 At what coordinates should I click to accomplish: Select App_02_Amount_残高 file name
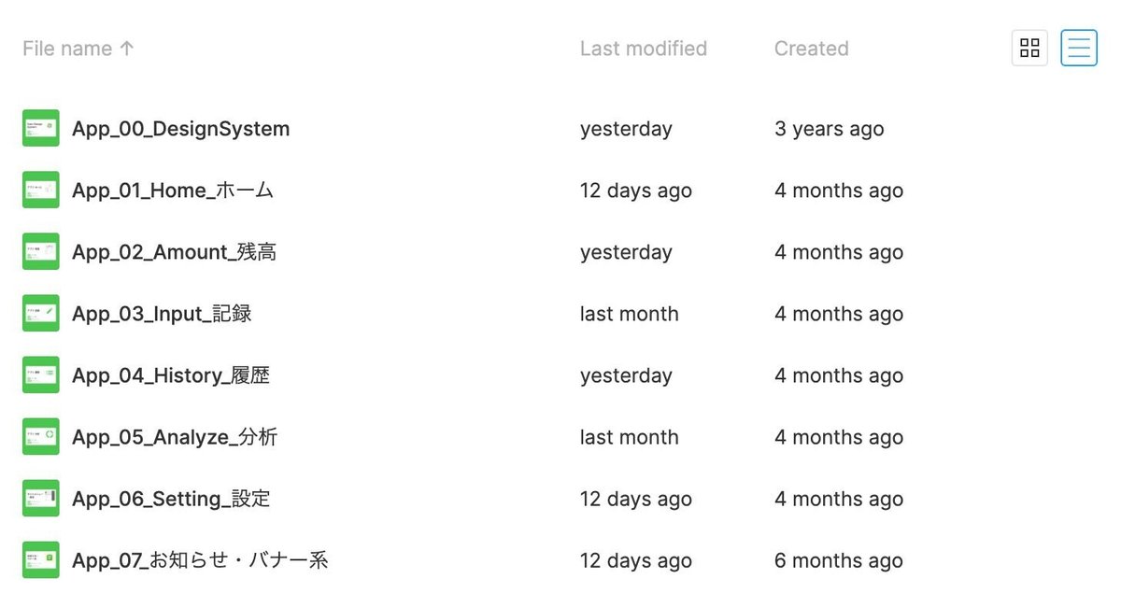pyautogui.click(x=174, y=252)
